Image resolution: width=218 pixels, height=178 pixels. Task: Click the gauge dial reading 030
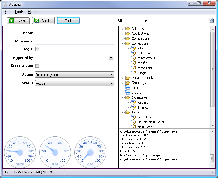point(55,152)
